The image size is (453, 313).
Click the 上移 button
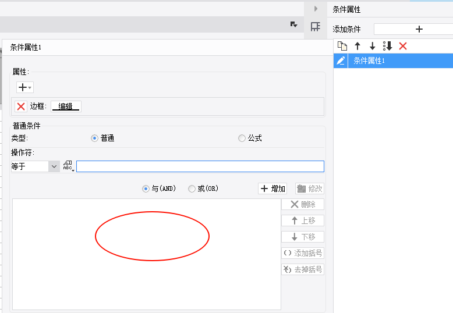(303, 220)
